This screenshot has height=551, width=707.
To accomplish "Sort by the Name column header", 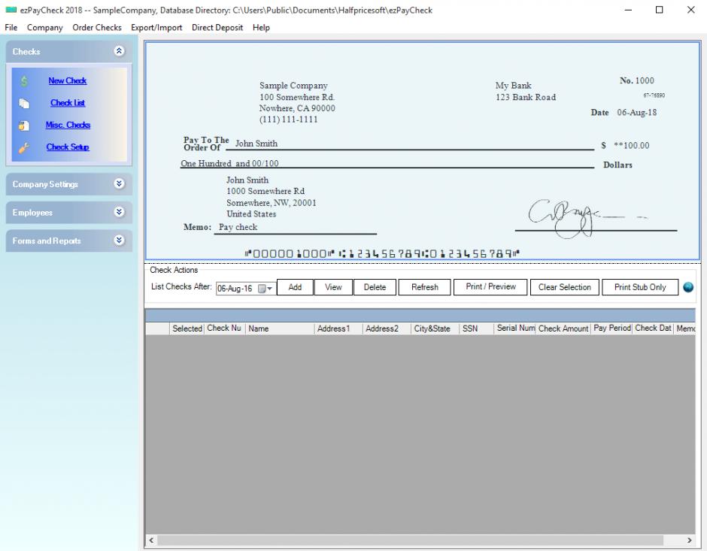I will (x=280, y=328).
